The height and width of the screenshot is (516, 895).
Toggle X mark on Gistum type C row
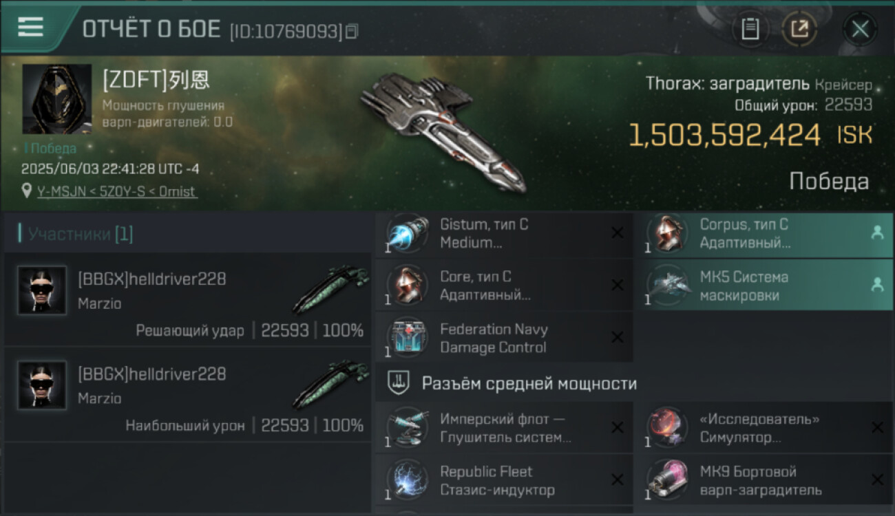617,233
